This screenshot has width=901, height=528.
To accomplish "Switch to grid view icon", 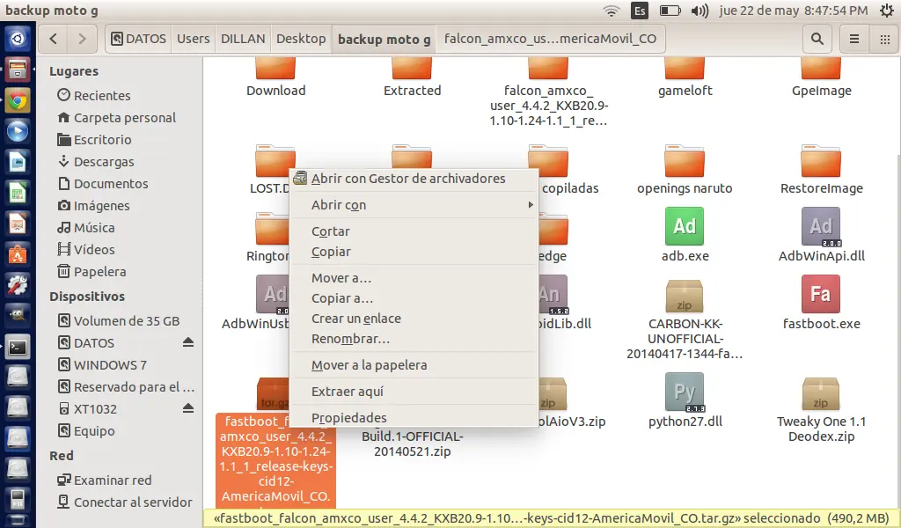I will [x=885, y=39].
